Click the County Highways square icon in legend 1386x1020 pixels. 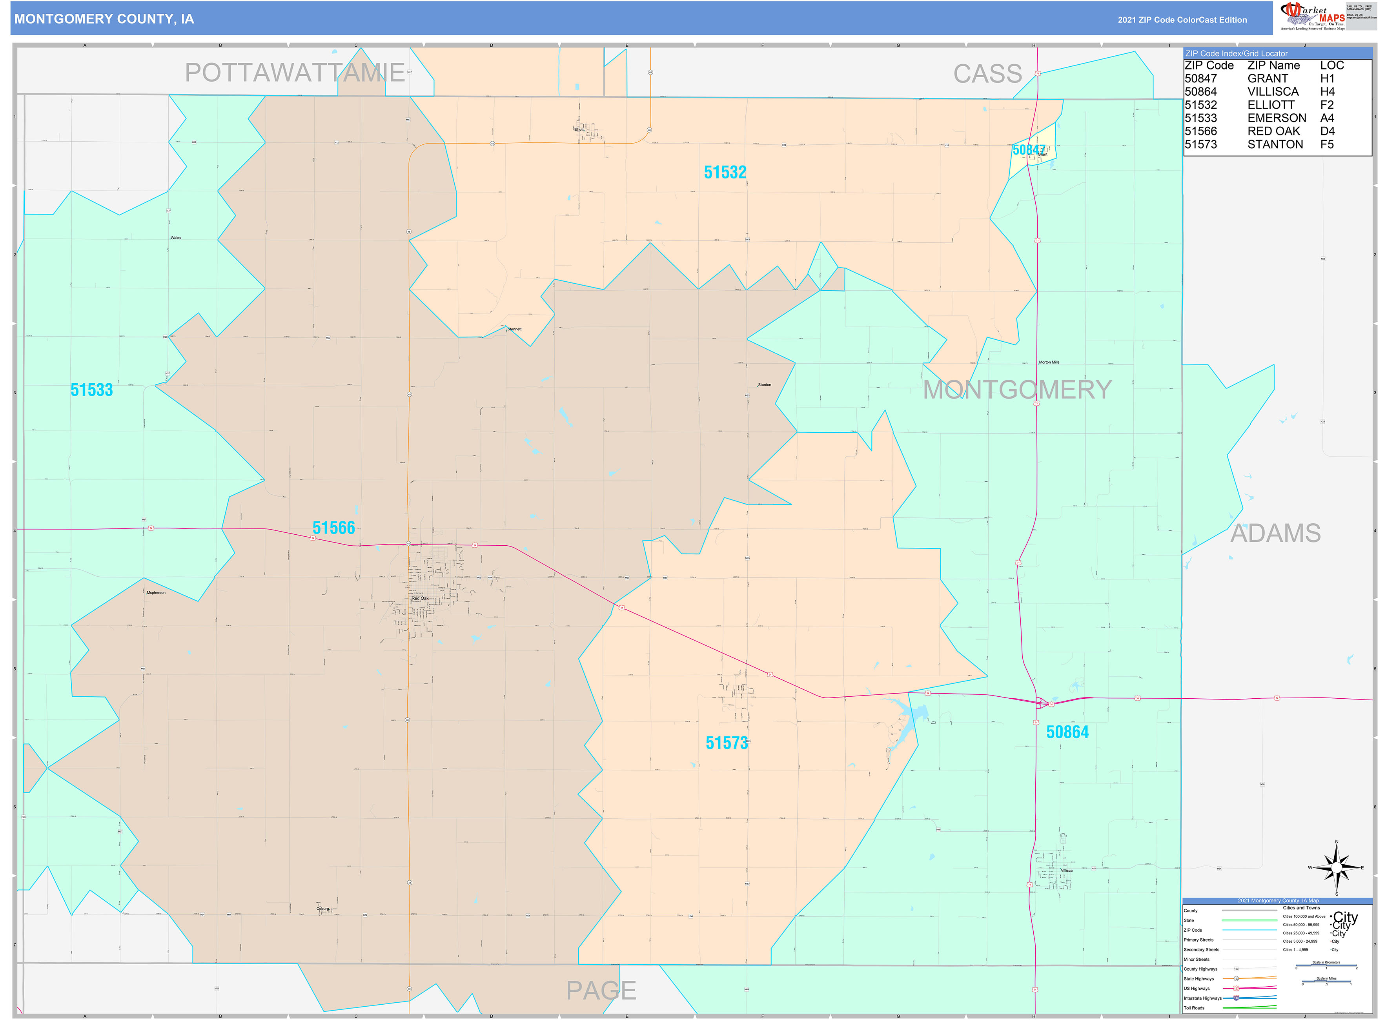pyautogui.click(x=1236, y=969)
